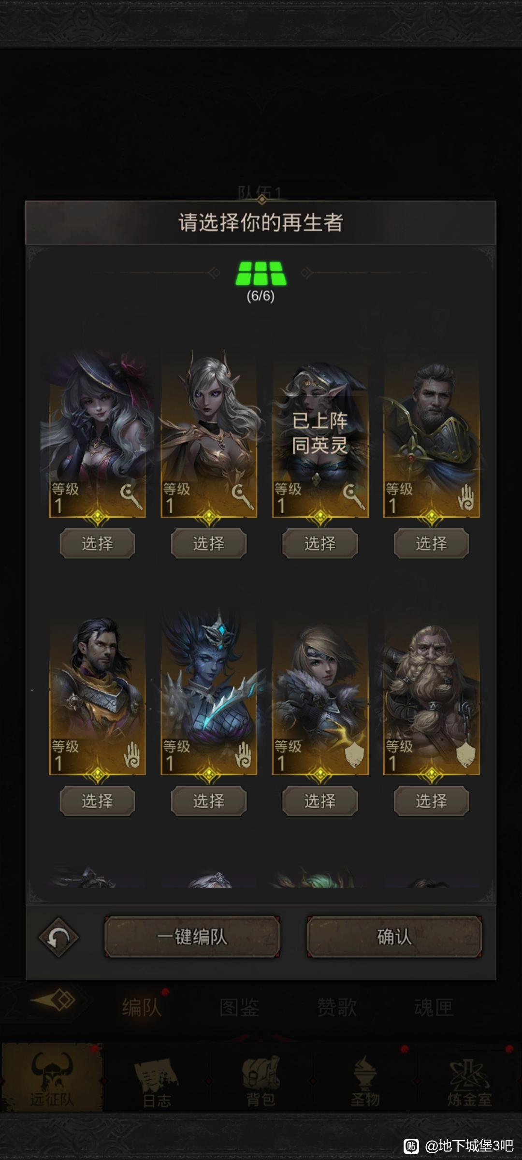The width and height of the screenshot is (522, 1160).
Task: Click the green formation slots indicator
Action: (261, 274)
